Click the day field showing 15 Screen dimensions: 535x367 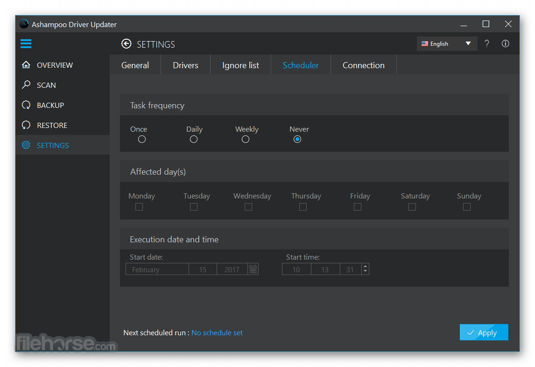pyautogui.click(x=203, y=269)
